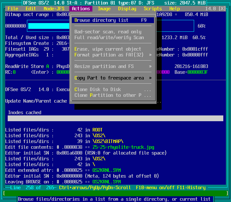The width and height of the screenshot is (231, 202).
Task: Open the Scripts menu
Action: 153,9
